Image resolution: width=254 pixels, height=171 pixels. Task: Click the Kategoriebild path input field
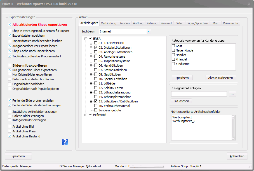(x=199, y=94)
